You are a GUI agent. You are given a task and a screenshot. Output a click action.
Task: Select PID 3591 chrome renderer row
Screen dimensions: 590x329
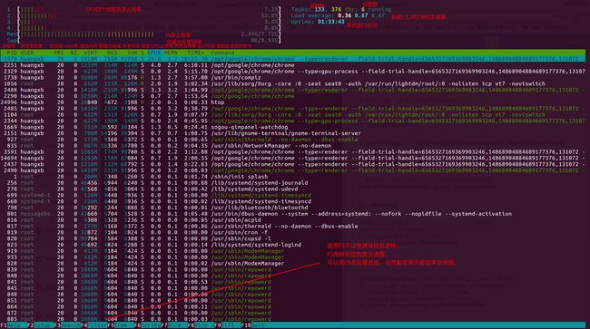point(293,151)
